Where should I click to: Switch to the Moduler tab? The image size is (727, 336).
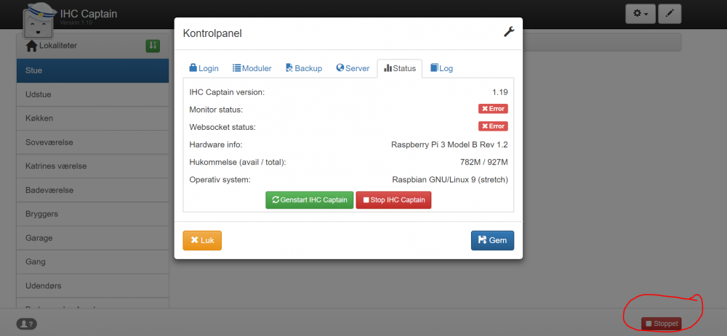(x=252, y=68)
